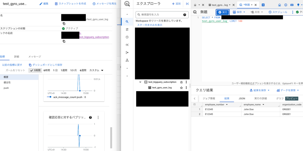
Task: Switch to the メッセージ tab in Pub/Sub
Action: click(x=35, y=57)
